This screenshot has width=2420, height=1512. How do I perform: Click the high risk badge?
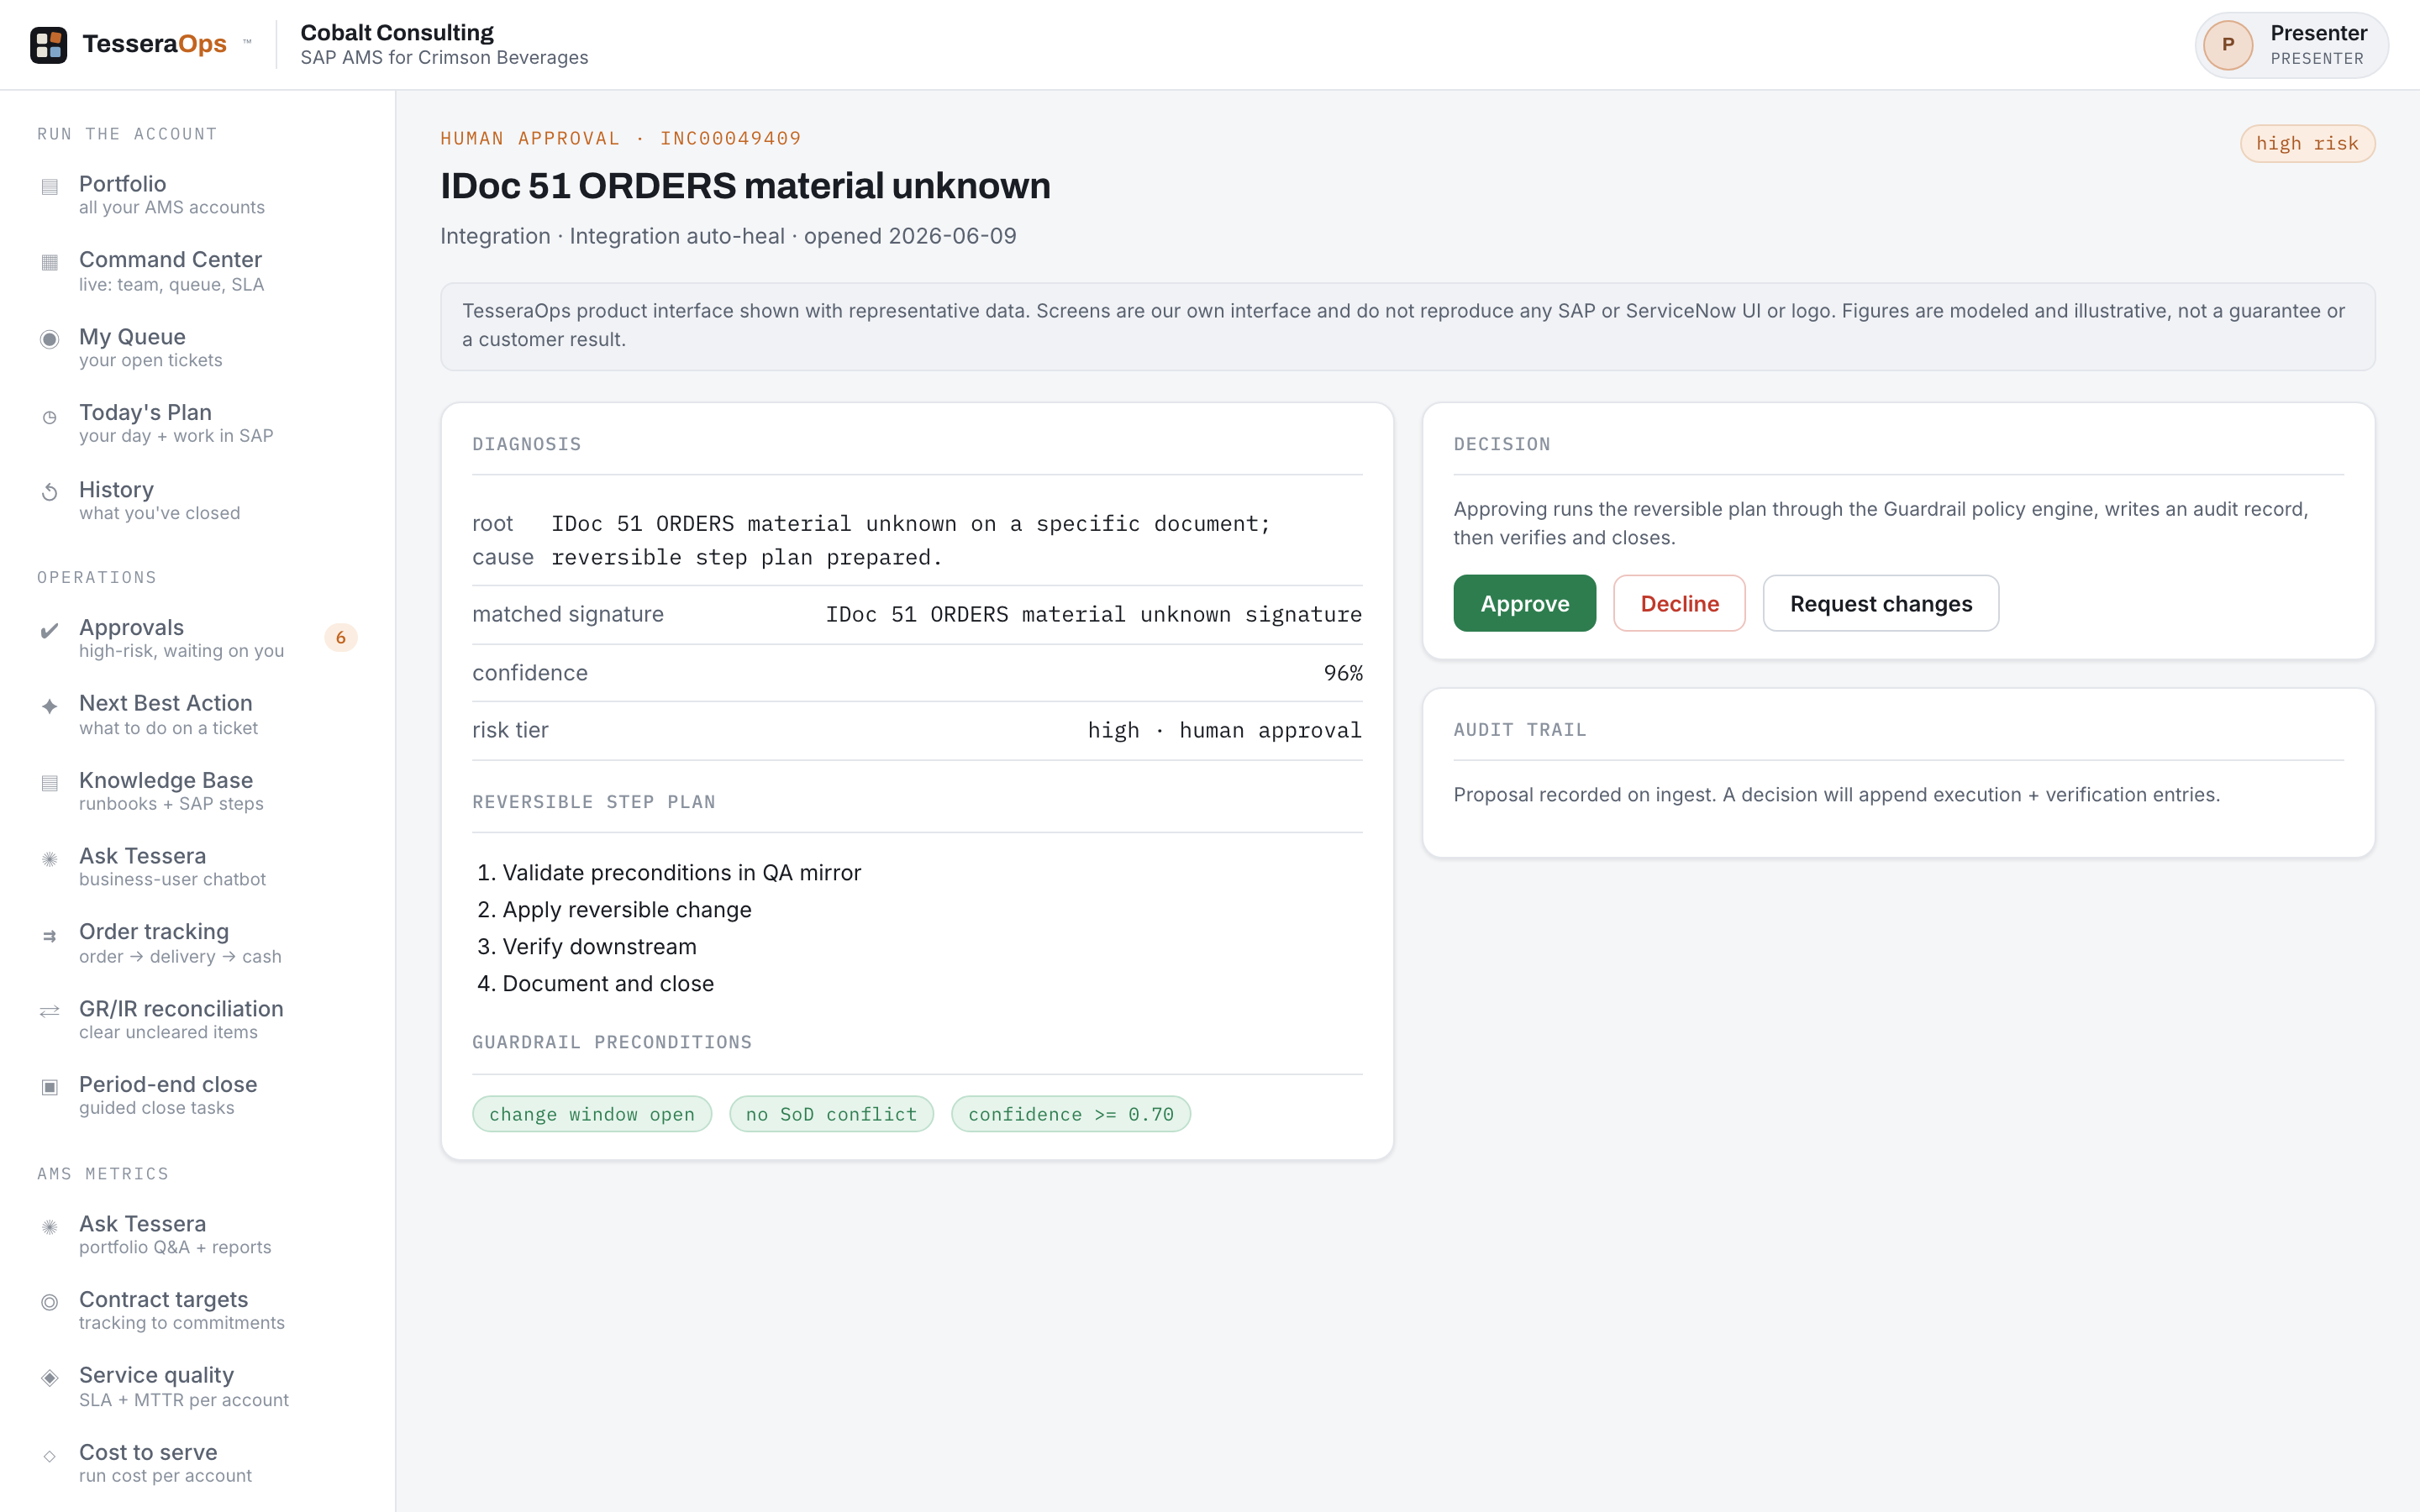[x=2307, y=143]
